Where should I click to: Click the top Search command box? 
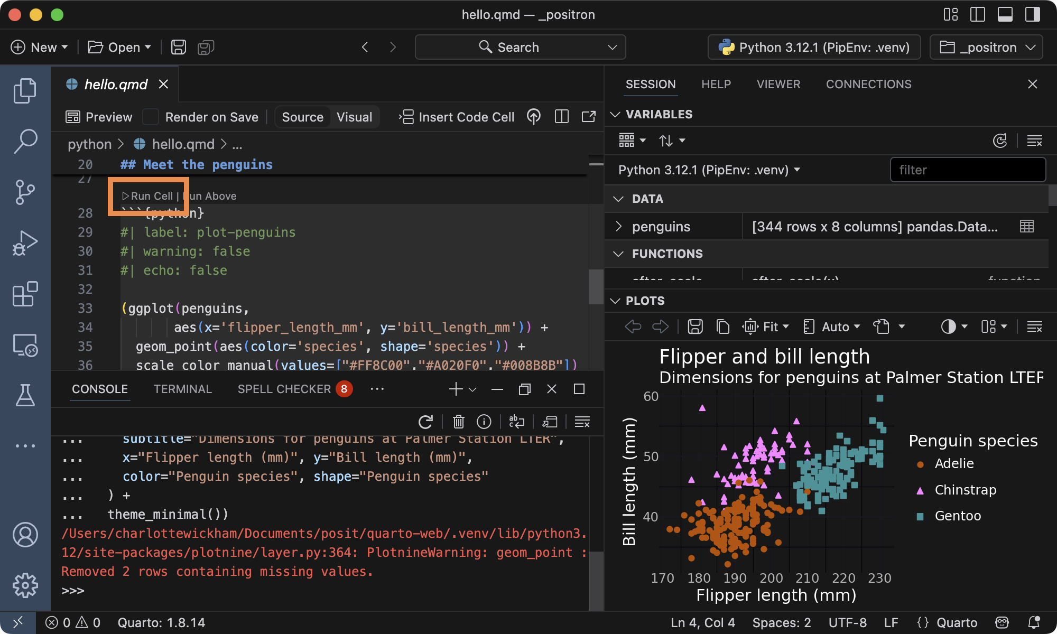520,47
